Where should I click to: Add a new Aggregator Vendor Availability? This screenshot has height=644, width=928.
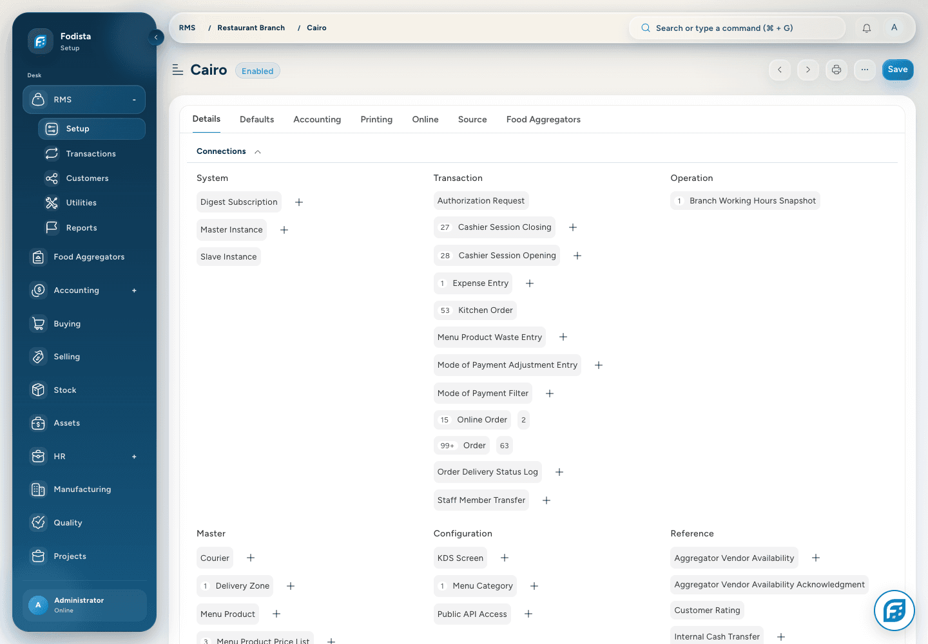[x=816, y=558]
